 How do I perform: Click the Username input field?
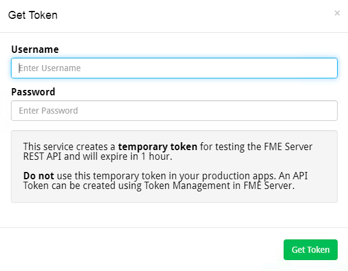point(174,68)
